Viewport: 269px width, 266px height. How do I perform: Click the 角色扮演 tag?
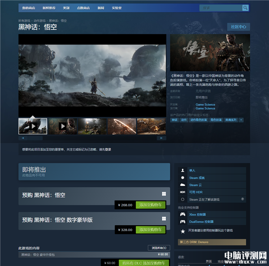tap(216, 120)
